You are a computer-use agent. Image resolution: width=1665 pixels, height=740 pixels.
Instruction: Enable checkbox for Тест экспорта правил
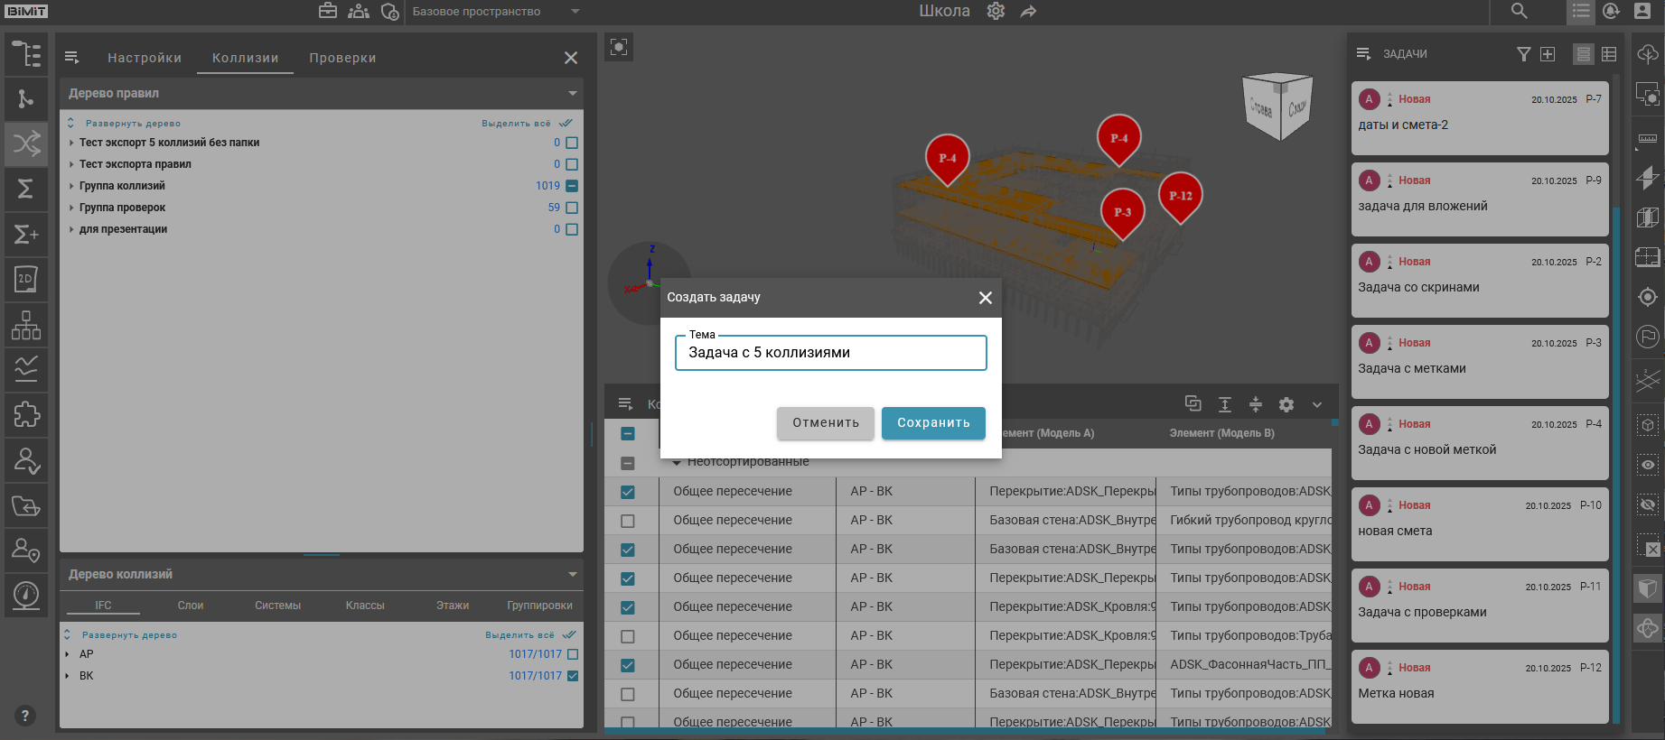click(572, 164)
